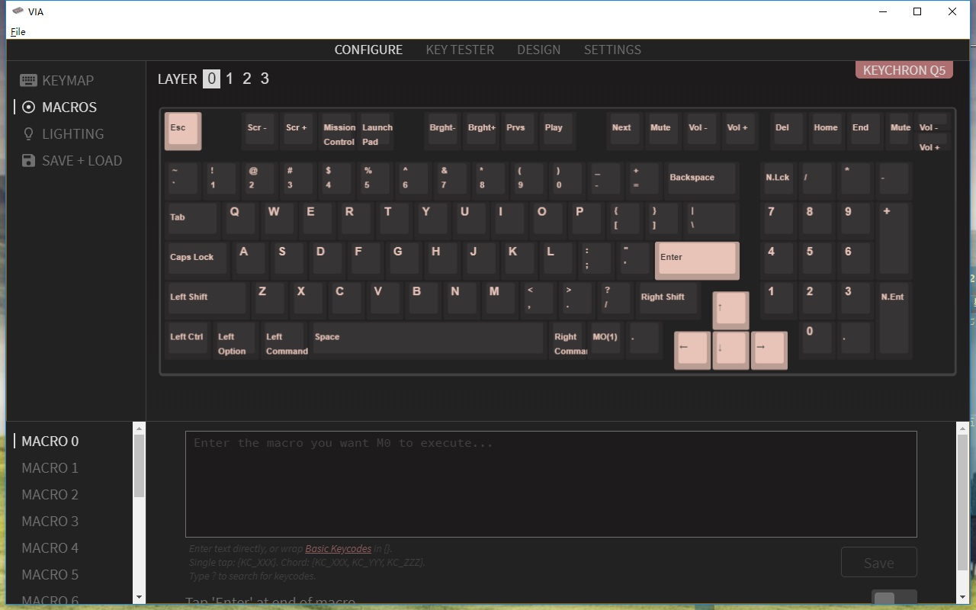Click the right arrow key on keyboard
Viewport: 976px width, 610px height.
pos(769,349)
